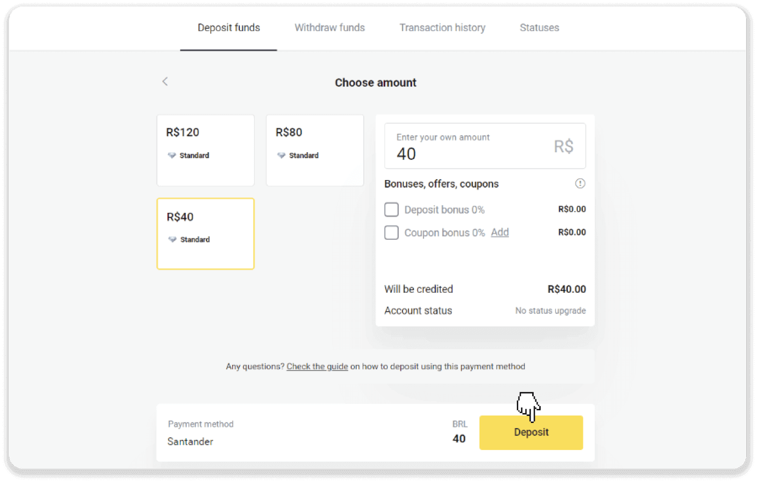The height and width of the screenshot is (482, 757).
Task: Click the diamond Standard icon on the R$40 card
Action: (x=171, y=239)
